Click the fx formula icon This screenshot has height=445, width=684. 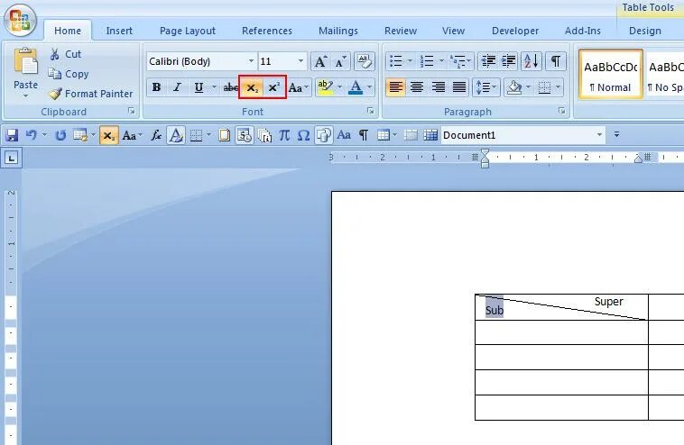pyautogui.click(x=156, y=135)
